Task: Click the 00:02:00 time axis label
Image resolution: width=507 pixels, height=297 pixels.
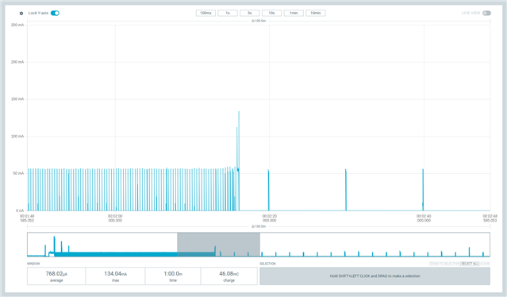Action: click(x=115, y=218)
